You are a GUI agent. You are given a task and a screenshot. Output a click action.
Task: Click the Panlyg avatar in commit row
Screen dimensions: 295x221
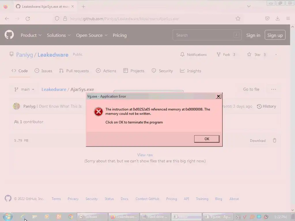[16, 106]
